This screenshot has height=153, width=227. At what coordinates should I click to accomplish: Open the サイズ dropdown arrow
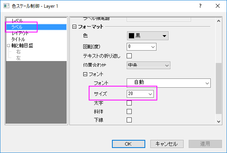pyautogui.click(x=150, y=94)
